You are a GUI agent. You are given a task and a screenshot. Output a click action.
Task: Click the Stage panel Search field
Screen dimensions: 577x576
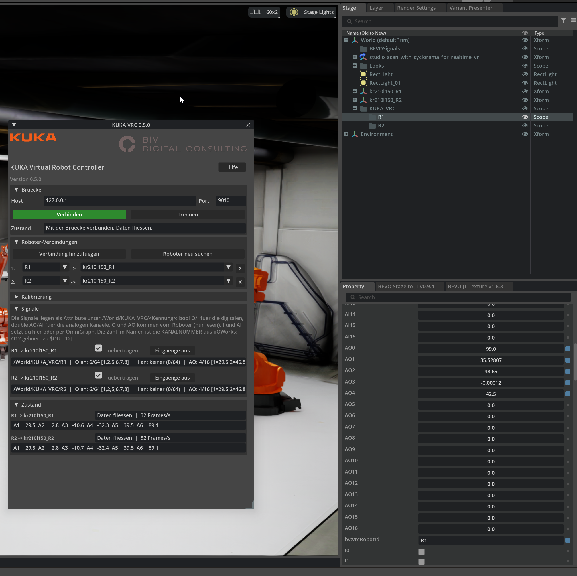tap(450, 21)
